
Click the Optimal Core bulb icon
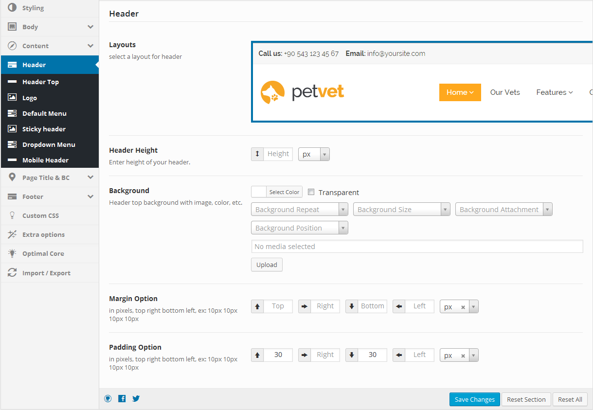click(12, 253)
